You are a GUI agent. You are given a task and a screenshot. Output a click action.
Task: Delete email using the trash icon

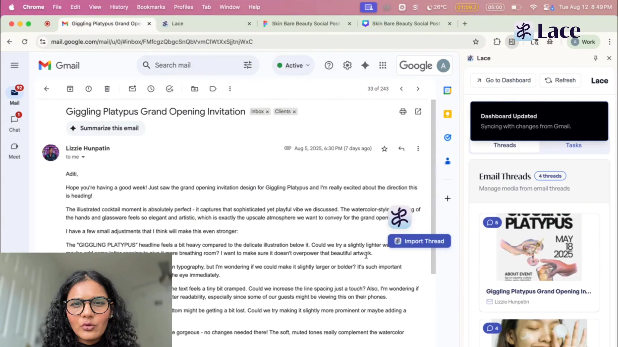(107, 89)
